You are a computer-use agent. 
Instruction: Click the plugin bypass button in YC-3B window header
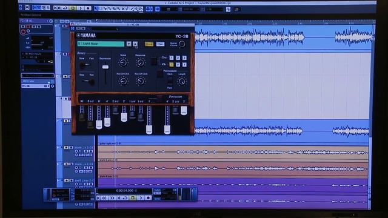pos(73,28)
